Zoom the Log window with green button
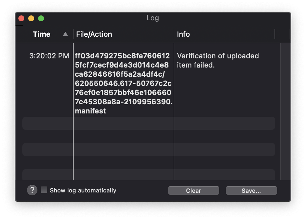306x219 pixels. click(41, 18)
